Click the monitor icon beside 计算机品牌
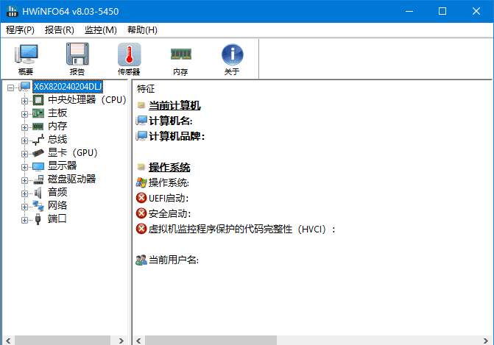Image resolution: width=494 pixels, height=345 pixels. (141, 136)
